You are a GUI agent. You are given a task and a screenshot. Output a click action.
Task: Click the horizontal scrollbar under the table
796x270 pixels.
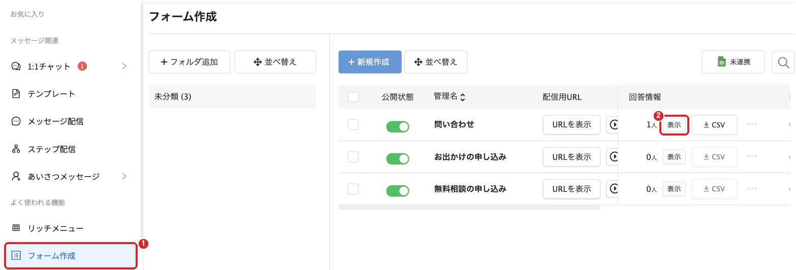pos(469,207)
